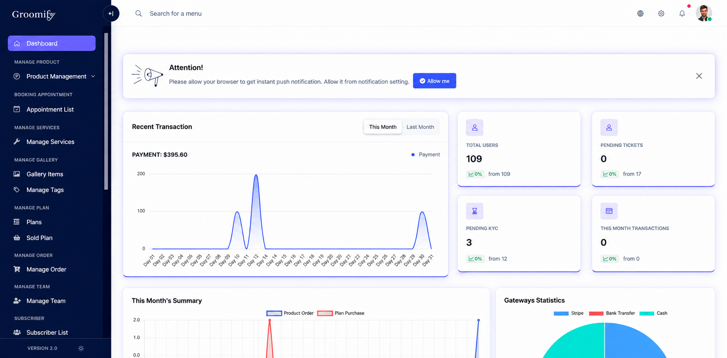
Task: Click the Product Management icon
Action: coord(17,76)
